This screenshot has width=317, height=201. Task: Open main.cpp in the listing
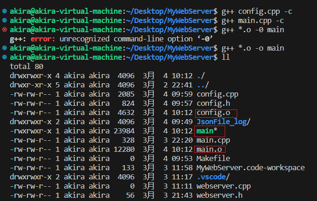[x=213, y=140]
